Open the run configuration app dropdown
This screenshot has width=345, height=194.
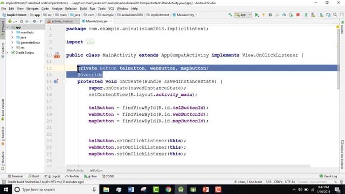pos(243,15)
